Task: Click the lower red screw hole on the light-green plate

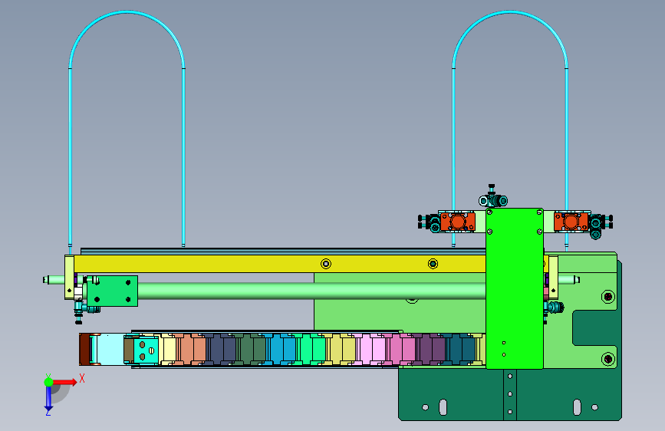Action: [608, 360]
